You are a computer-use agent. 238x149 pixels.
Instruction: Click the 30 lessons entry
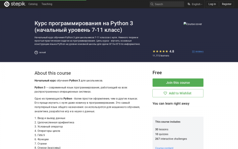(x=162, y=130)
